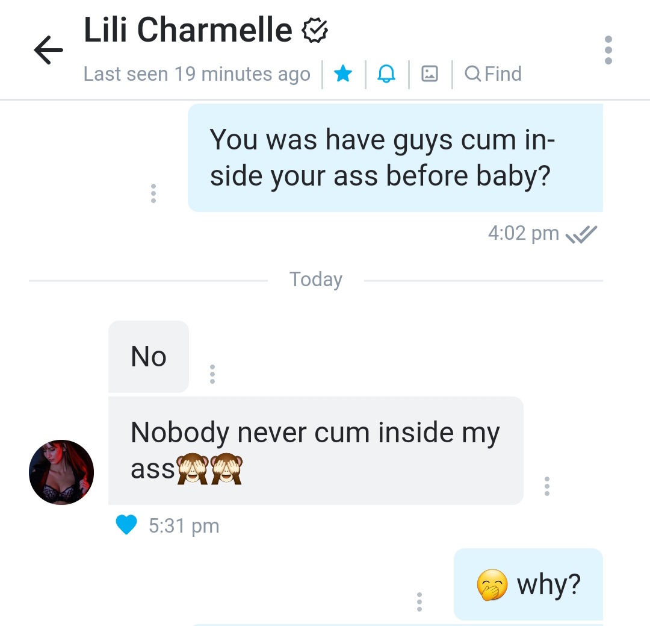650x626 pixels.
Task: Open Lili Charmelle profile name
Action: (188, 30)
